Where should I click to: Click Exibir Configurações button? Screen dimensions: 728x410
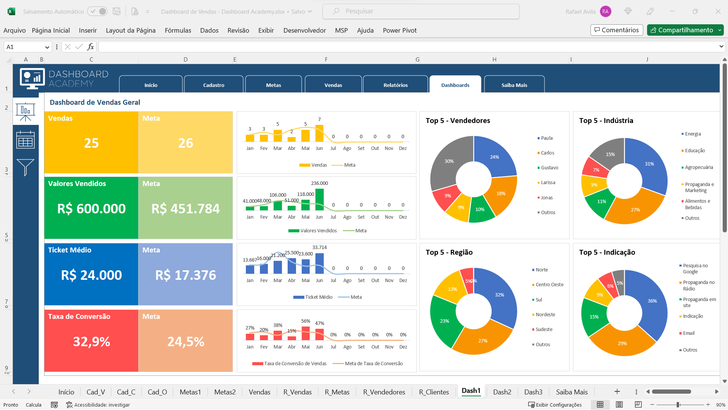(555, 405)
